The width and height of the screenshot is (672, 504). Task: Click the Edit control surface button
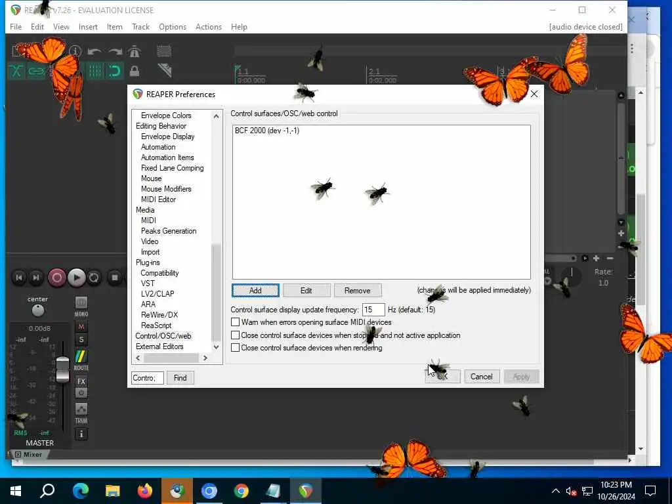coord(306,291)
